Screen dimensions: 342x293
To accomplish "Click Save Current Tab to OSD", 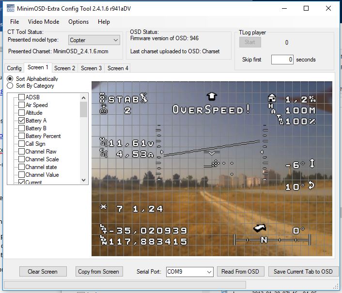I will (303, 272).
